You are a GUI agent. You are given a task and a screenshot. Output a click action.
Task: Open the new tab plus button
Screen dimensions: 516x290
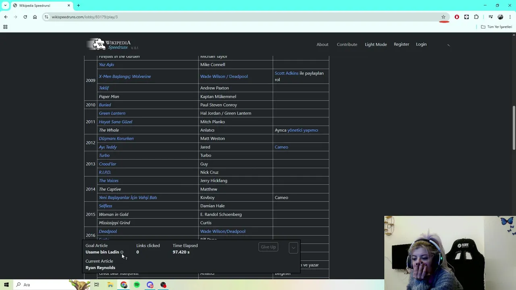pyautogui.click(x=79, y=6)
